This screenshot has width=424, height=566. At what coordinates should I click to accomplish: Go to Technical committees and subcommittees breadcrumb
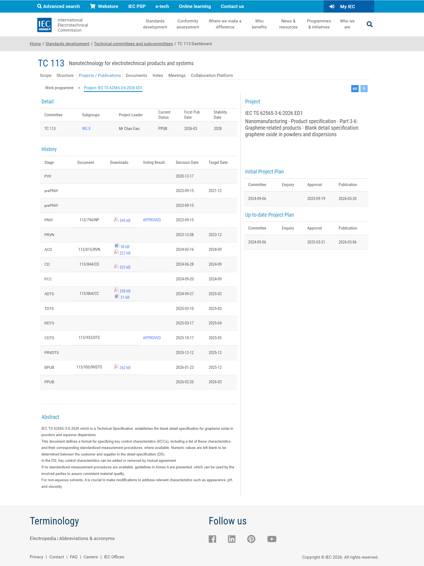[x=133, y=44]
